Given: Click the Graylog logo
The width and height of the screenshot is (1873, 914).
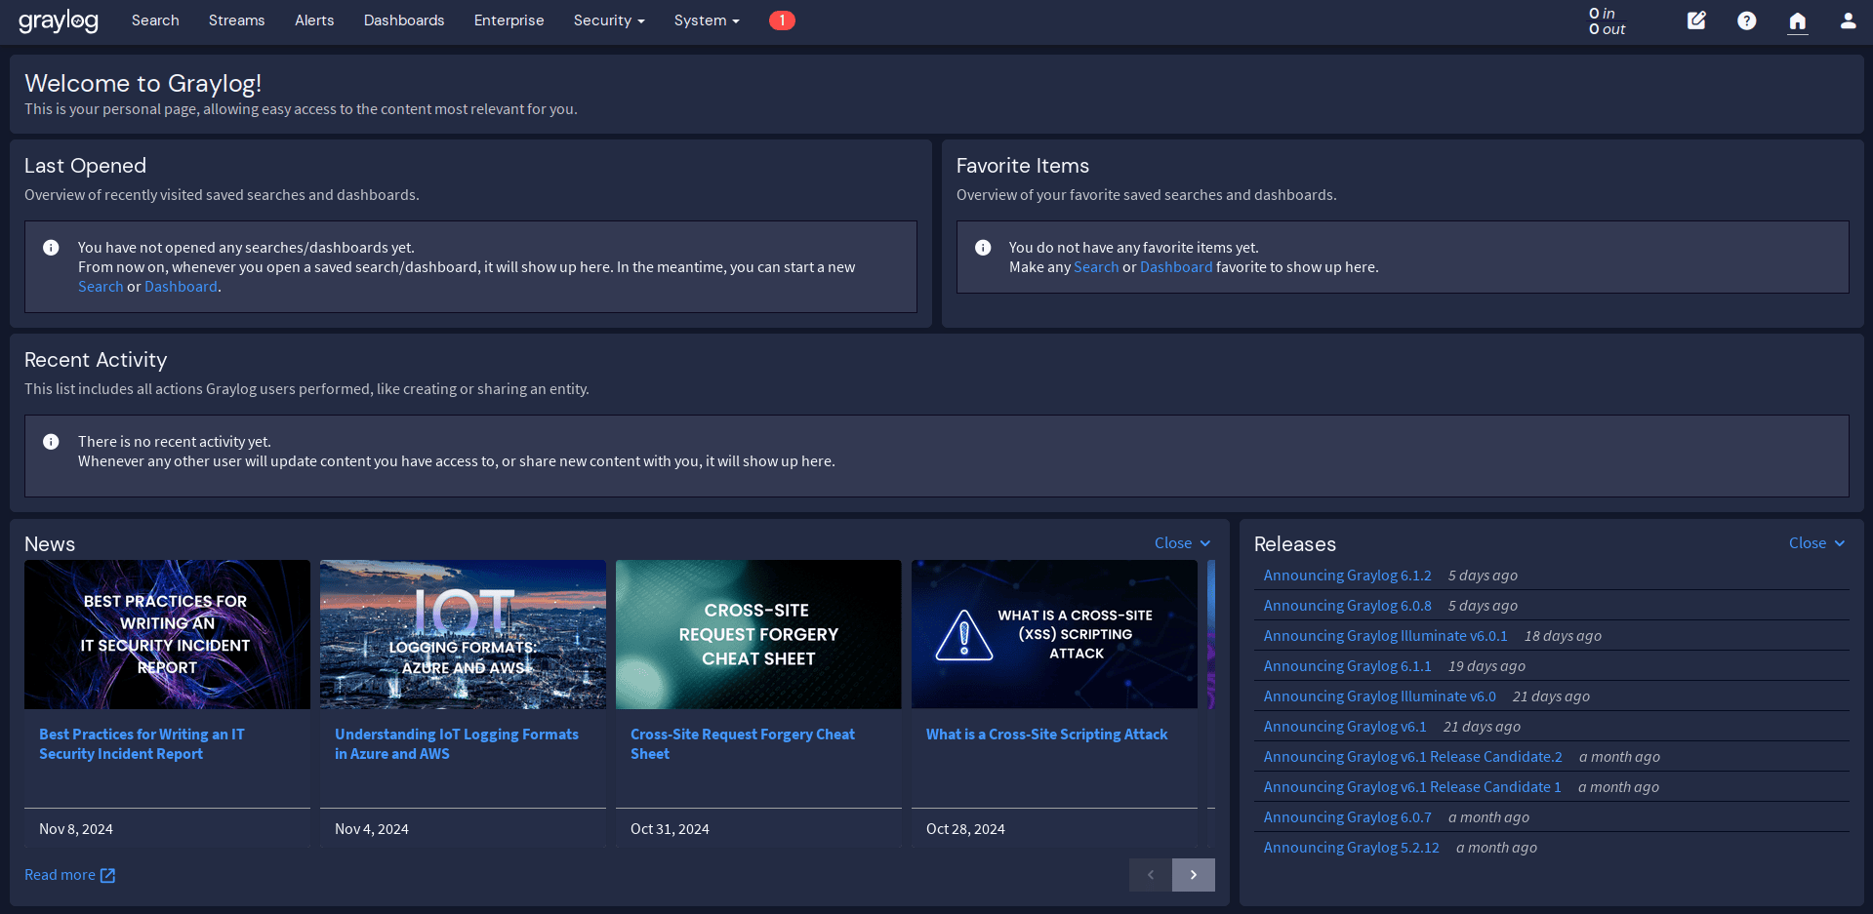Looking at the screenshot, I should coord(59,20).
